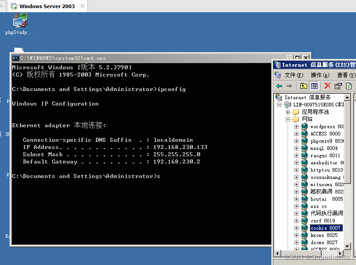Select the 越权漏洞 site
The image size is (356, 265).
pyautogui.click(x=327, y=192)
